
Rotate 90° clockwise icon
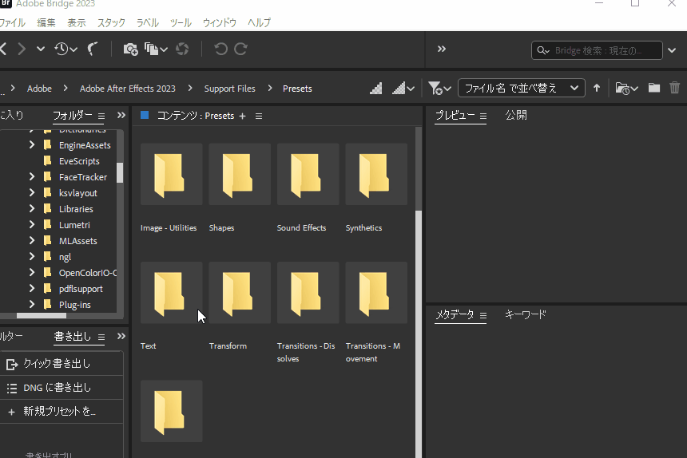[241, 49]
